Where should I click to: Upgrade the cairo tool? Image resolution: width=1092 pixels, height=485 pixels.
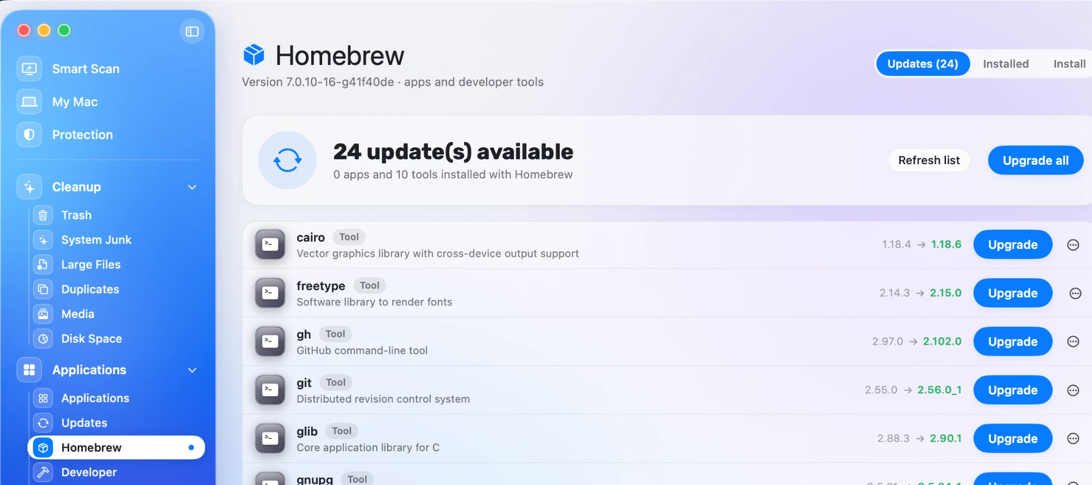1013,244
